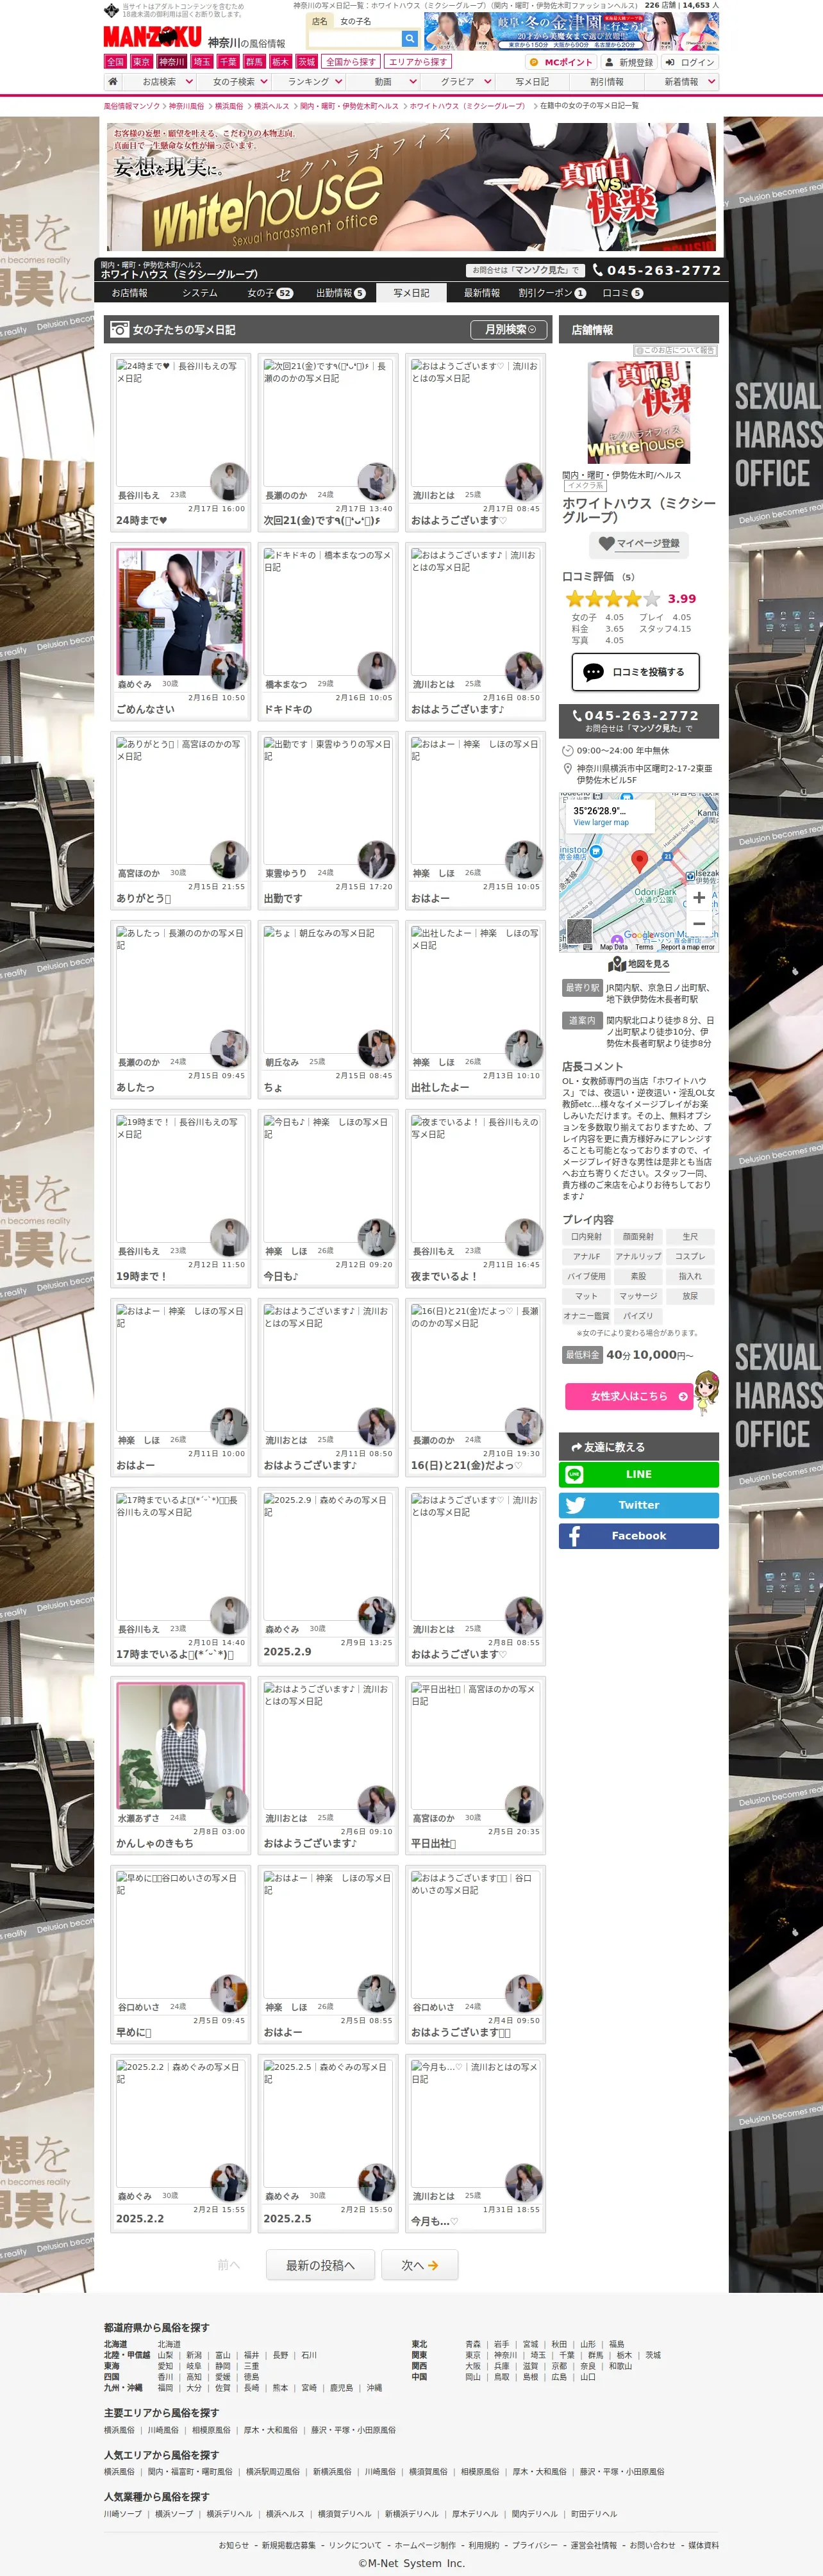This screenshot has height=2576, width=823.
Task: Zoom out on the map with minus
Action: (x=699, y=923)
